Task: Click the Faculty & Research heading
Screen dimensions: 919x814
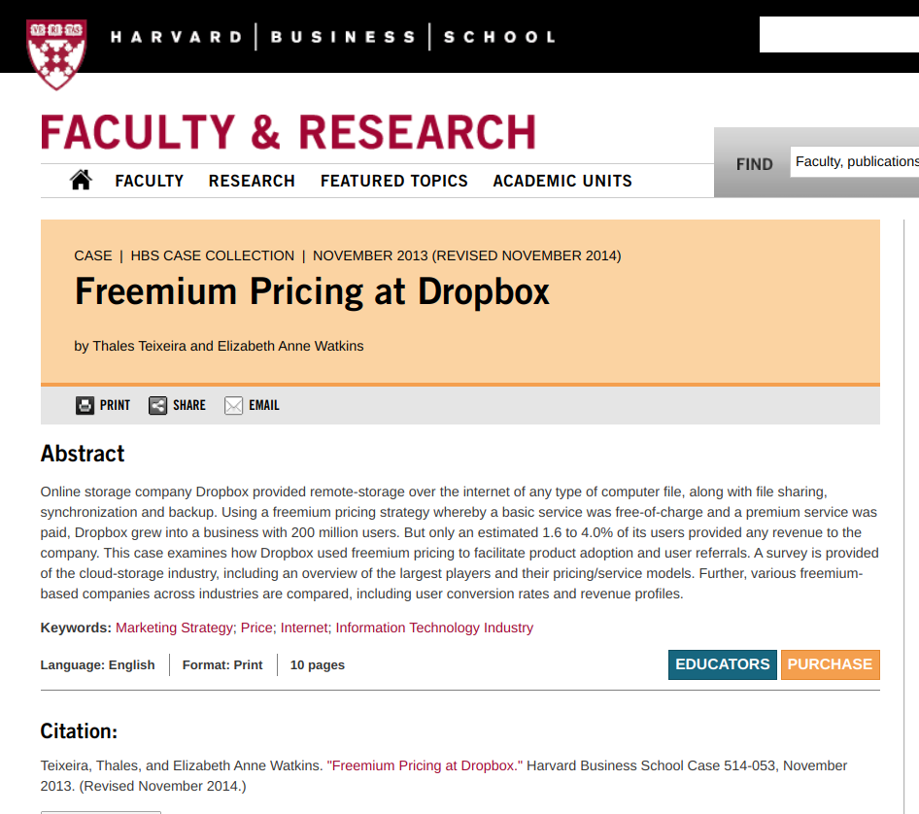Action: pyautogui.click(x=289, y=132)
